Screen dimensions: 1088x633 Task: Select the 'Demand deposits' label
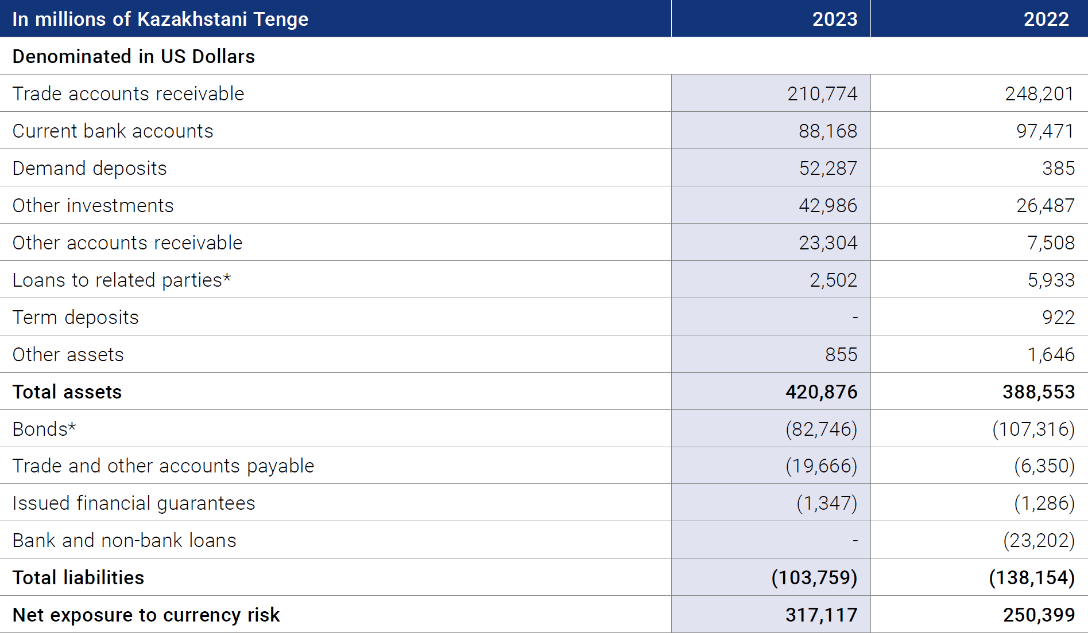(x=90, y=169)
